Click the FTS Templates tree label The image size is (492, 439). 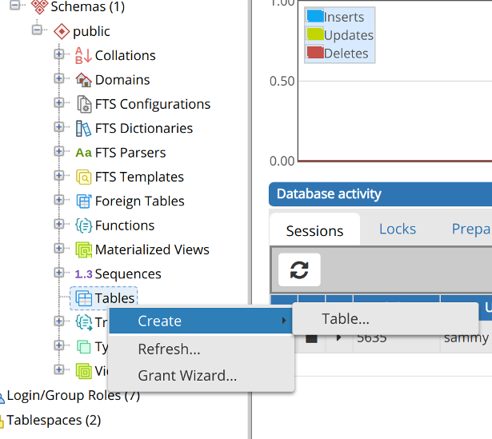click(139, 177)
